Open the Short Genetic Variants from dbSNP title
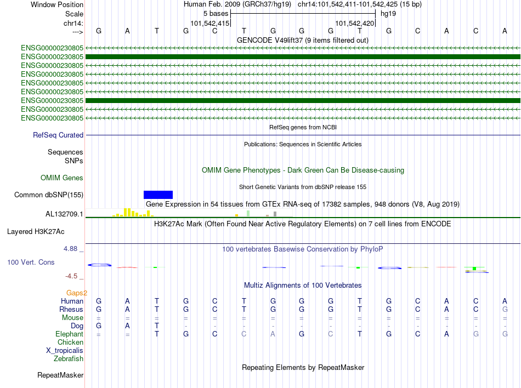This screenshot has height=388, width=521. click(303, 187)
